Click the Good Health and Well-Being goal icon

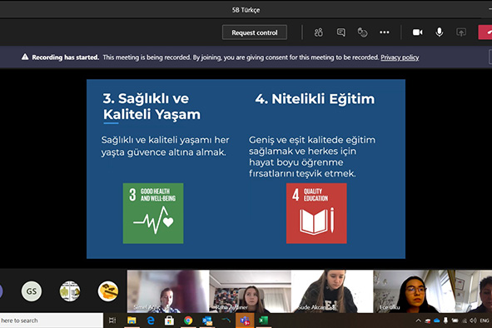153,213
